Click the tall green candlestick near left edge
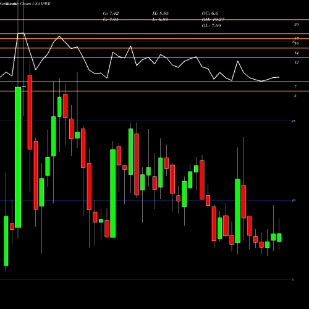This screenshot has width=309, height=309. pos(18,158)
